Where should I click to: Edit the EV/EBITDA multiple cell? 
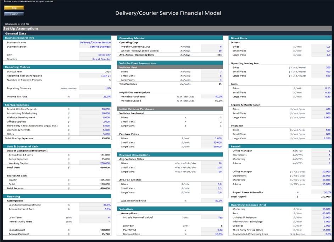pyautogui.click(x=212, y=230)
